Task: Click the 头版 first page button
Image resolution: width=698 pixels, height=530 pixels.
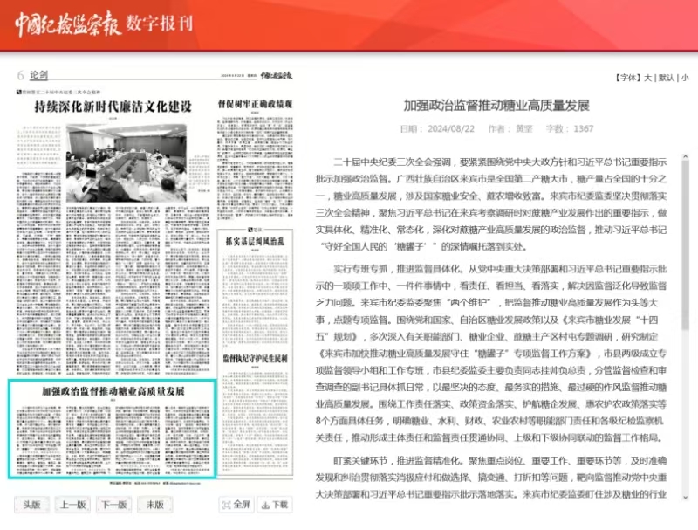Action: [31, 505]
